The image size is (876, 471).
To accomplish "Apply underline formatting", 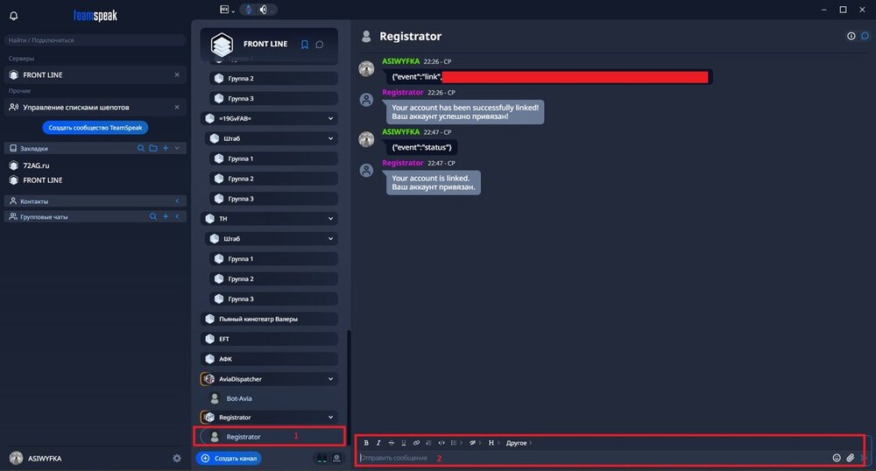I will tap(403, 443).
